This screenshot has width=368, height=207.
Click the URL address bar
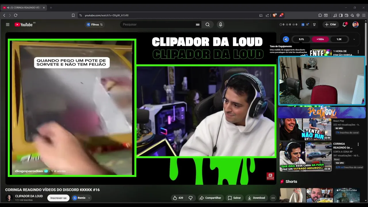[x=167, y=15]
